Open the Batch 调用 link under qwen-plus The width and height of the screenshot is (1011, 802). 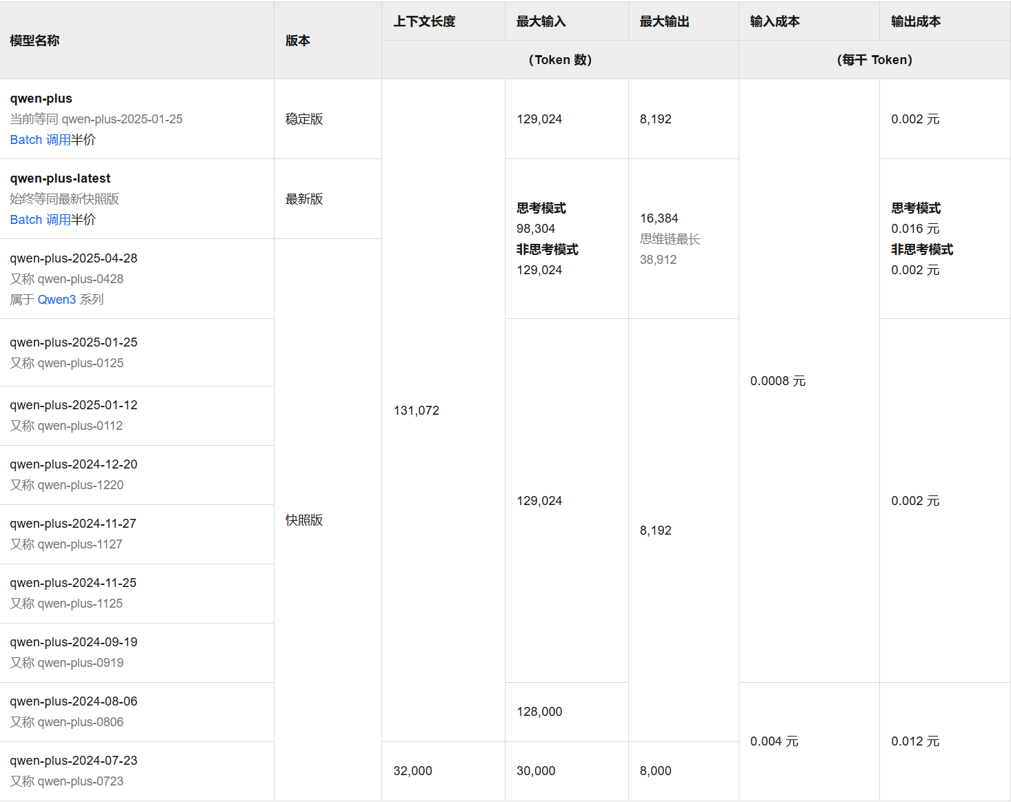pyautogui.click(x=41, y=140)
